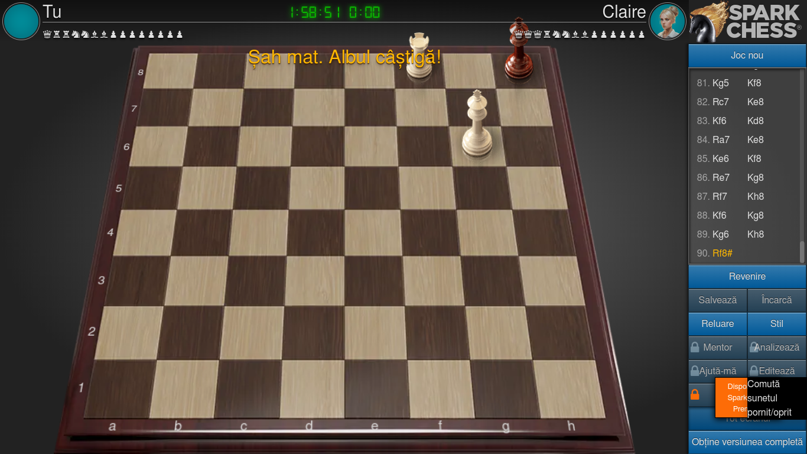Viewport: 807px width, 454px height.
Task: Click the lock icon beside Ajută-mă
Action: point(695,371)
